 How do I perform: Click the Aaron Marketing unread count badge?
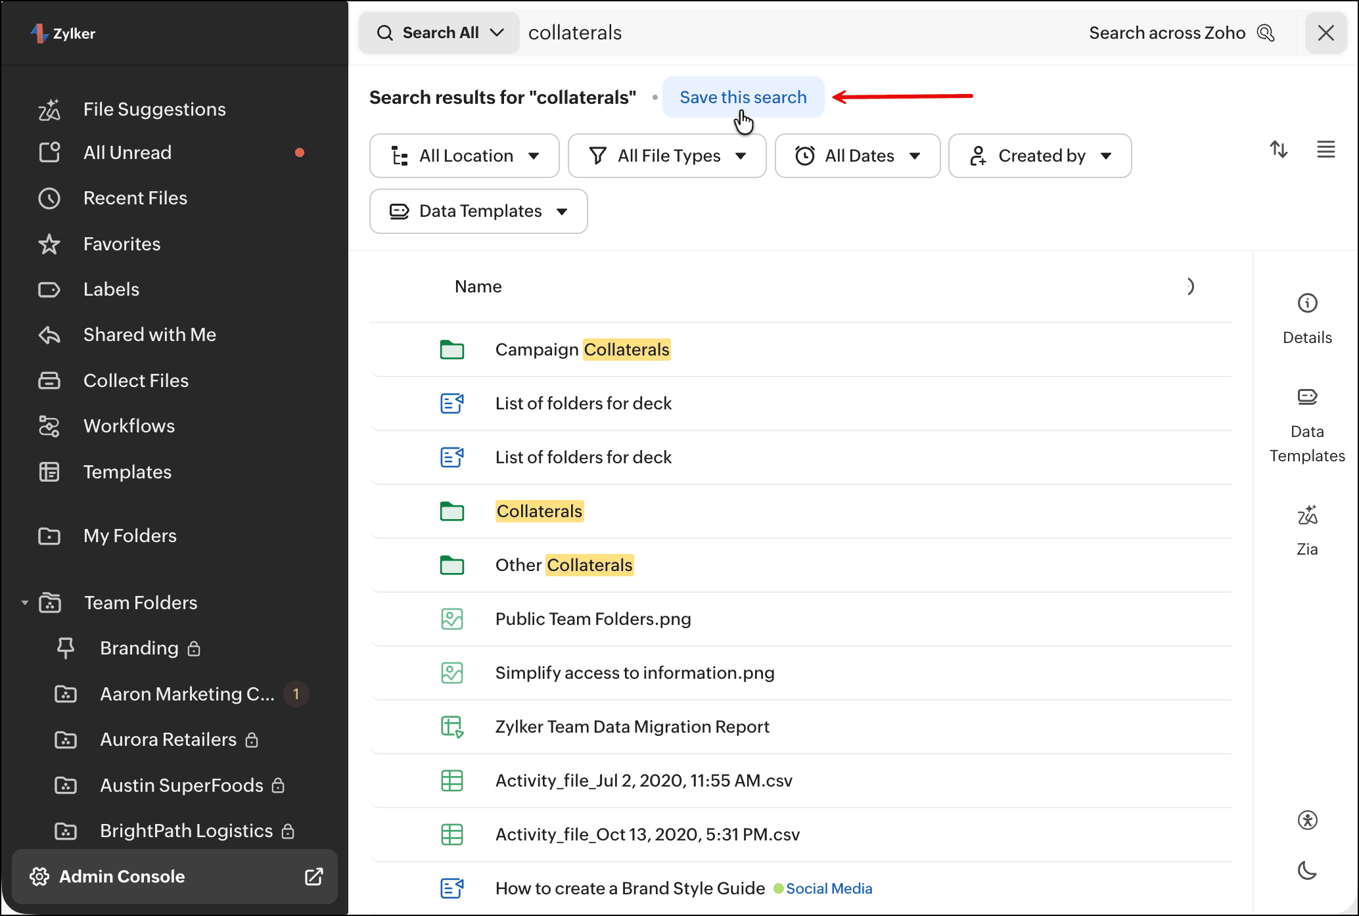pyautogui.click(x=296, y=694)
